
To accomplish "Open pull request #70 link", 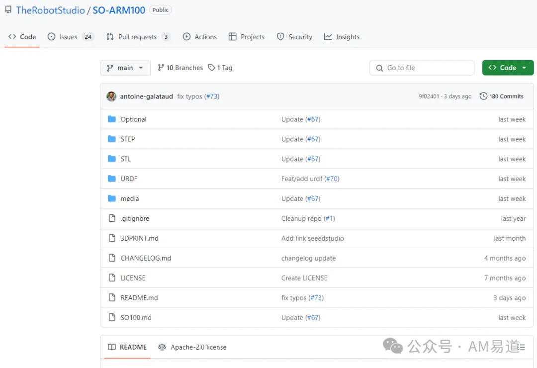I will [x=332, y=179].
